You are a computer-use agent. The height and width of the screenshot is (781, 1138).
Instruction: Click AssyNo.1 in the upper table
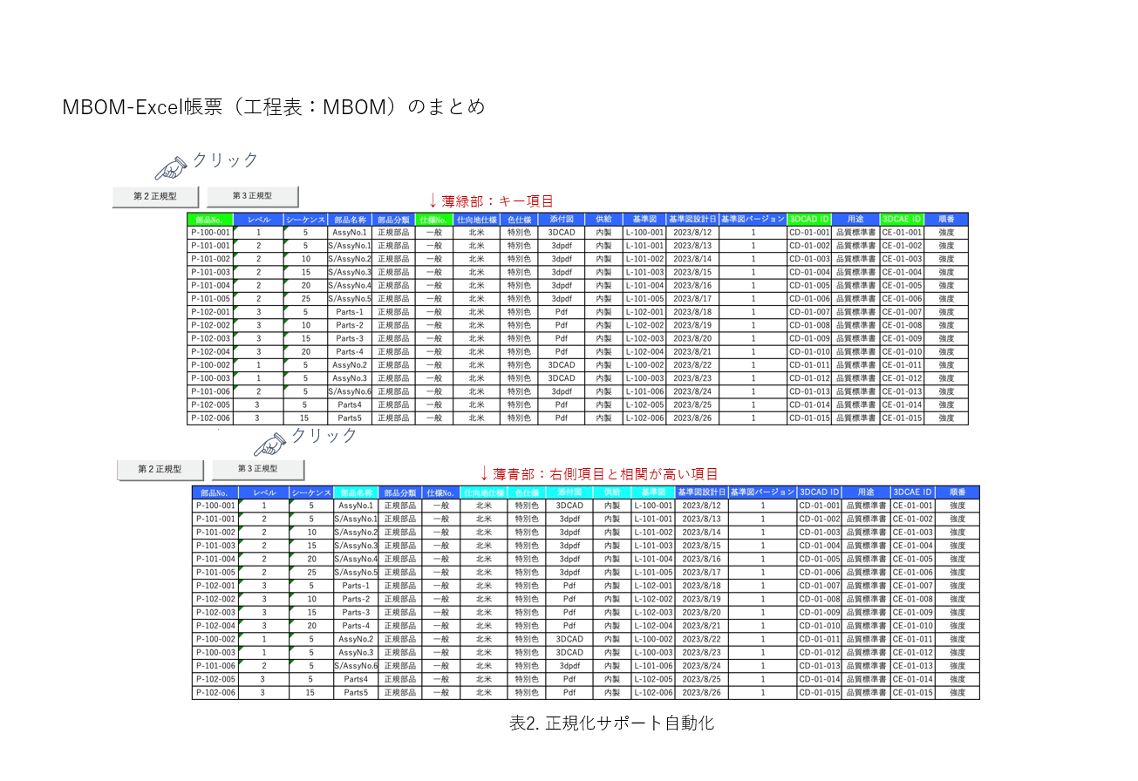pyautogui.click(x=350, y=233)
